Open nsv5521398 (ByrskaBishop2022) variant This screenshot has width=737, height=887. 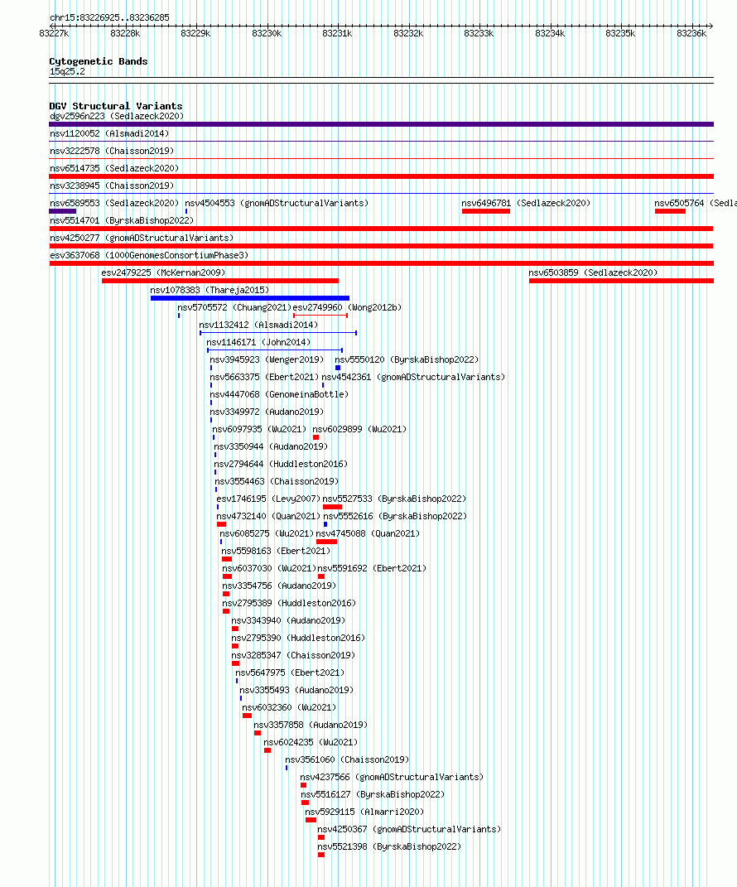pos(389,847)
